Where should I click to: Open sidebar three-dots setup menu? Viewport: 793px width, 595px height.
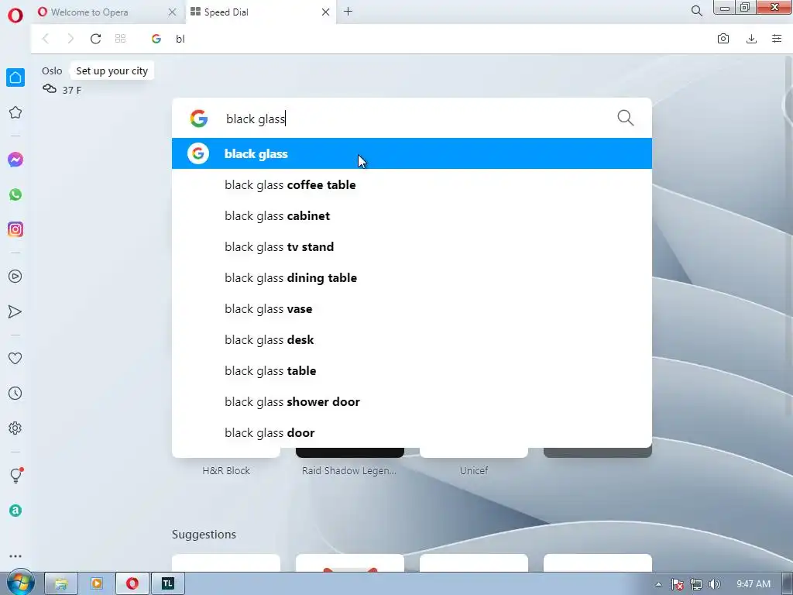click(x=15, y=556)
